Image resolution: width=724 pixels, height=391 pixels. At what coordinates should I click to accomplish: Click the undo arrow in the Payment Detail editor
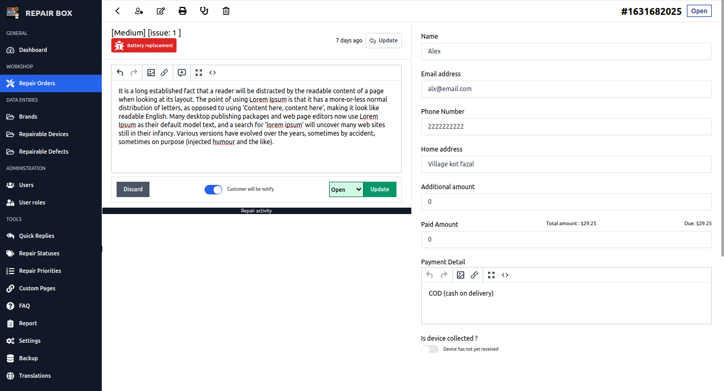429,275
